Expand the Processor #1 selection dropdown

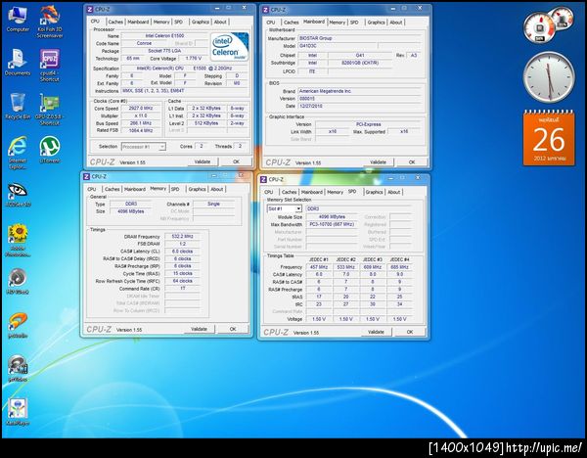pos(144,147)
